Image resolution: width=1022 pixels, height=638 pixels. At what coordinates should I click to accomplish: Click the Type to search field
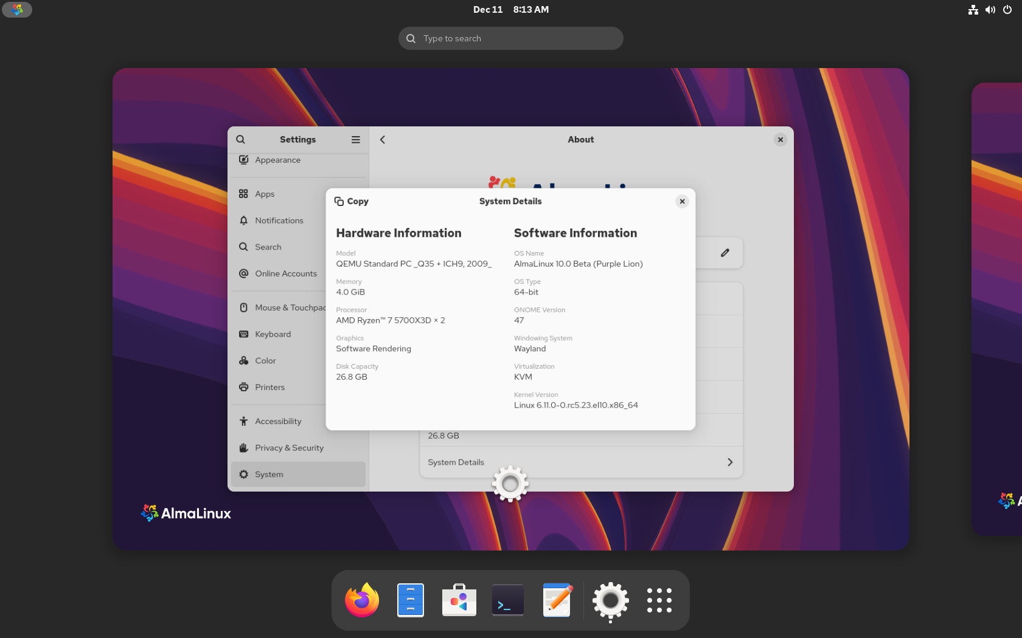click(511, 38)
